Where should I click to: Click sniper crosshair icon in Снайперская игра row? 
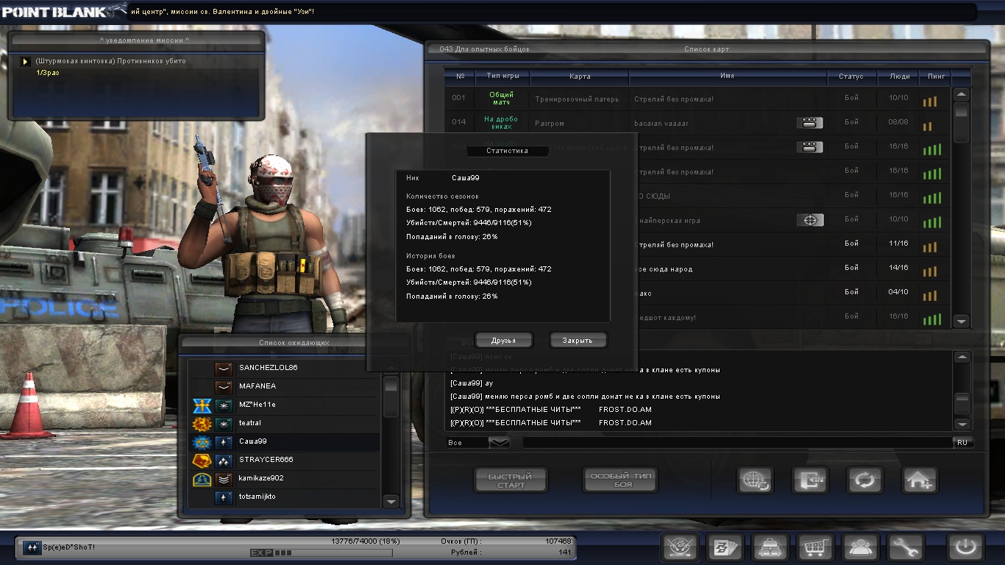810,220
